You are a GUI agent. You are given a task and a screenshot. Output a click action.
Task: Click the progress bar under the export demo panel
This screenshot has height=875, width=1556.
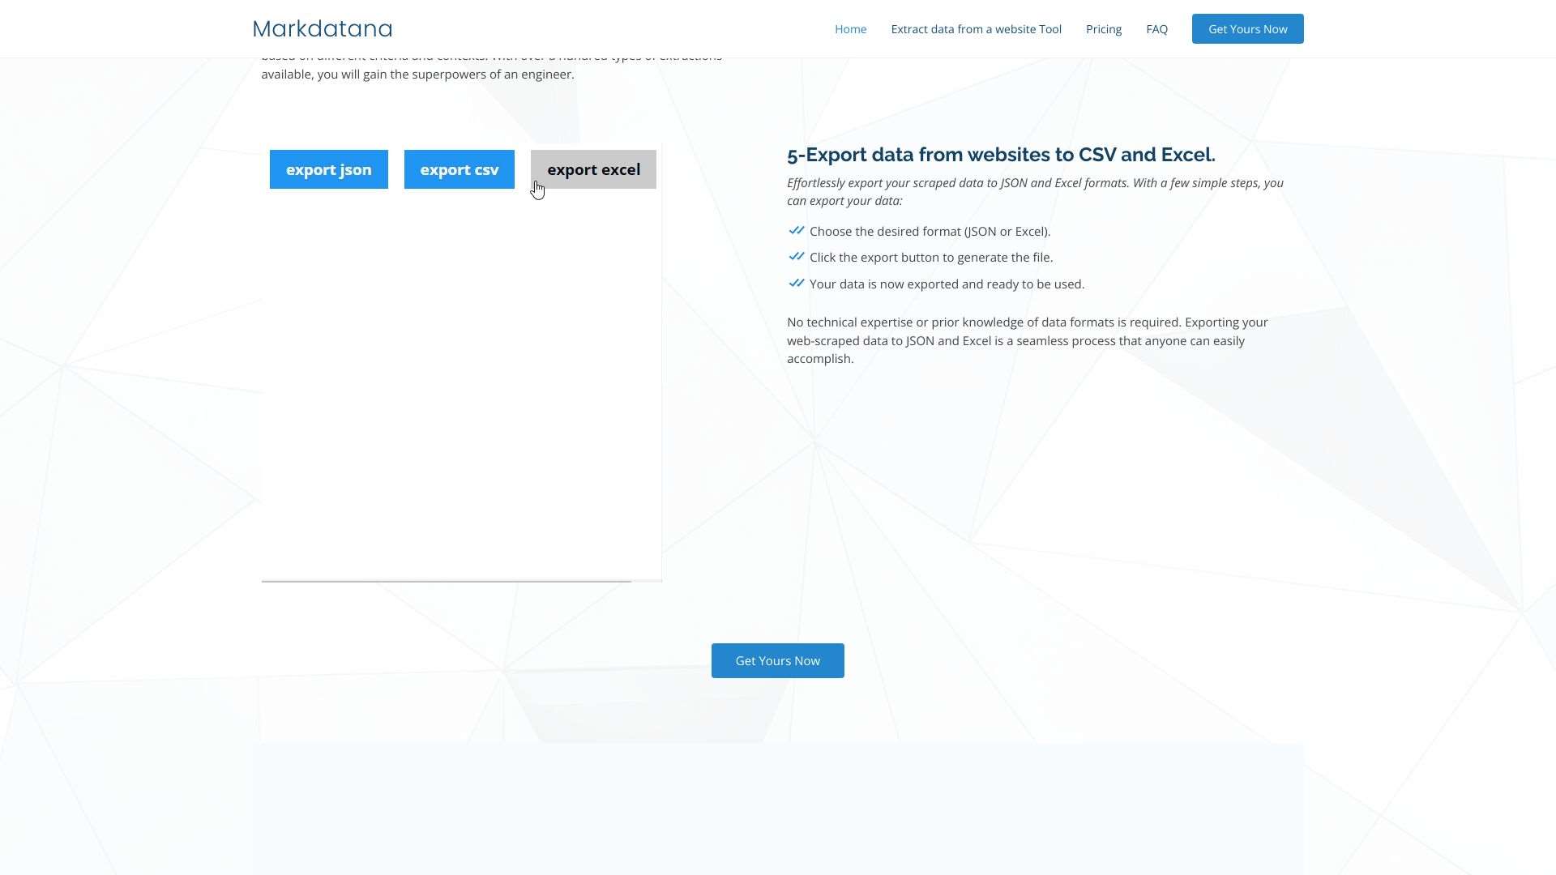446,581
